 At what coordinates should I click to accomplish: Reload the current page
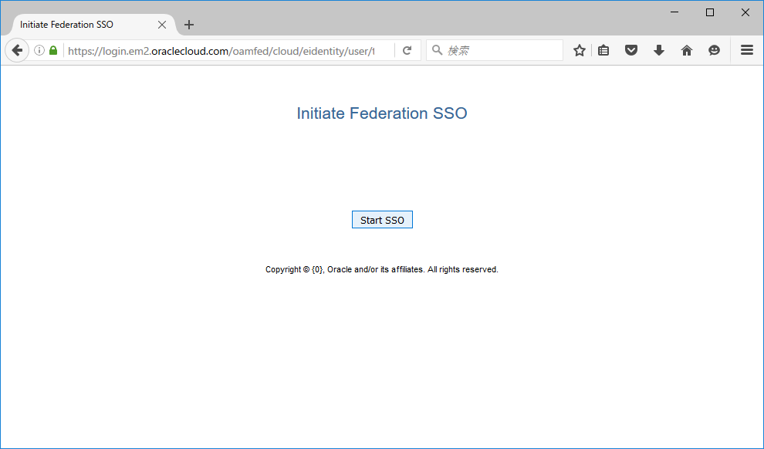tap(407, 49)
